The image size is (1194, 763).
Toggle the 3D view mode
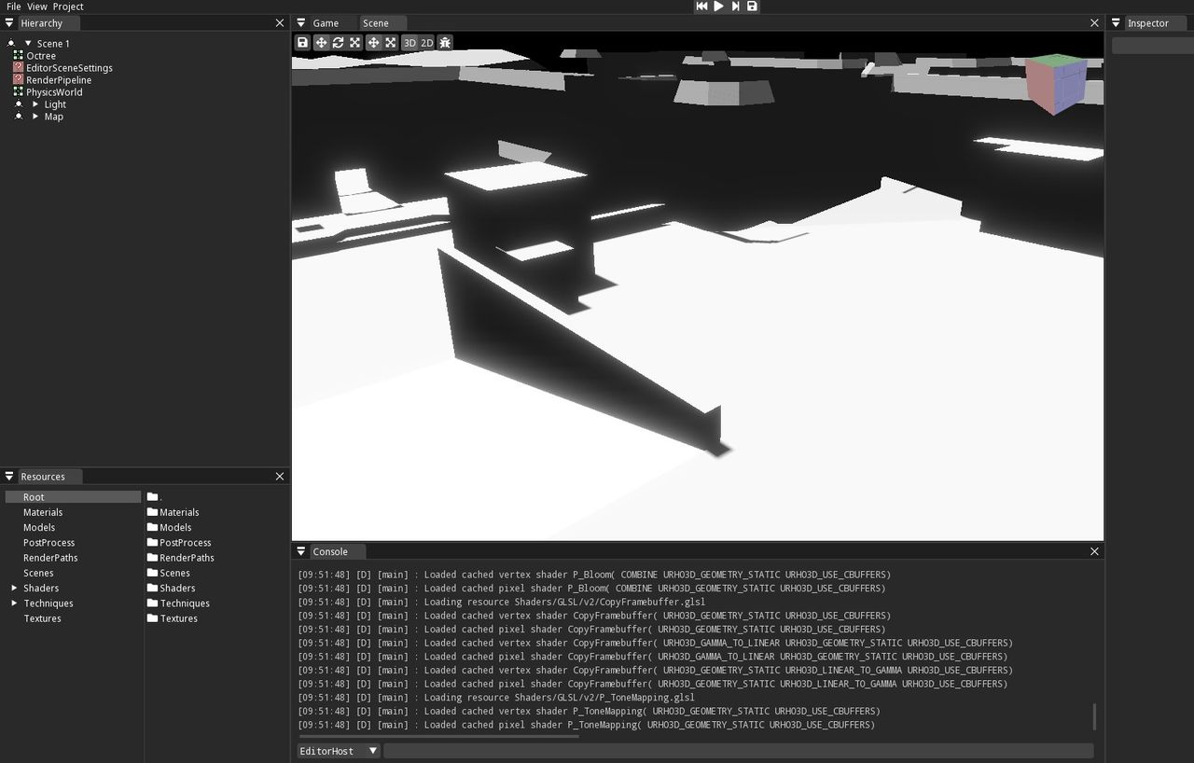point(410,43)
